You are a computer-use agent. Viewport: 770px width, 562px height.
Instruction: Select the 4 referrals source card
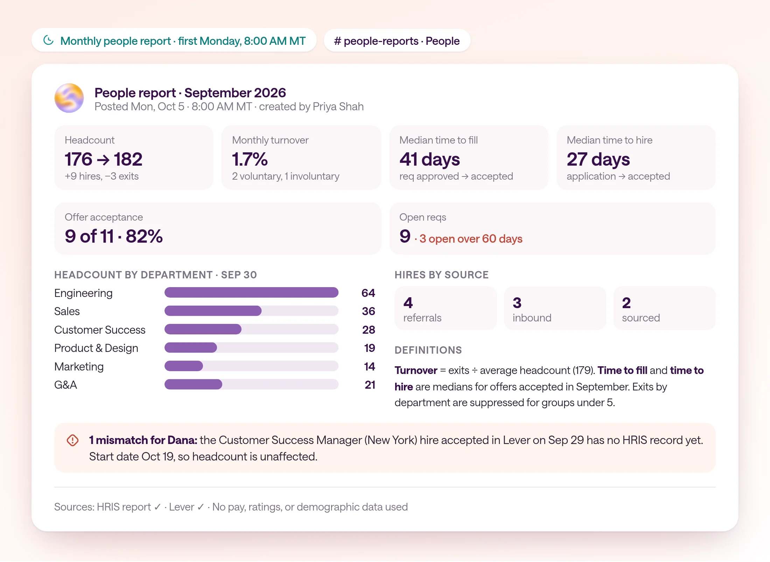[446, 308]
